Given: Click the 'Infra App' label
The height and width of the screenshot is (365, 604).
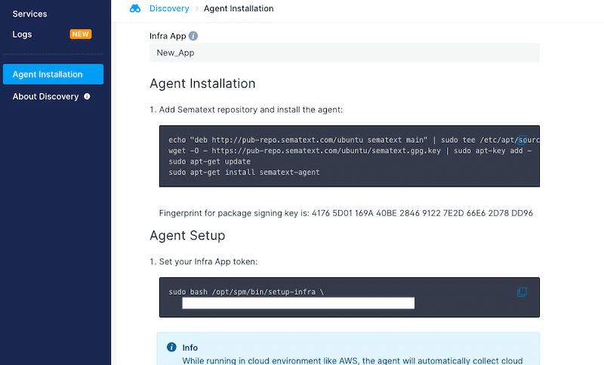Looking at the screenshot, I should coord(168,36).
